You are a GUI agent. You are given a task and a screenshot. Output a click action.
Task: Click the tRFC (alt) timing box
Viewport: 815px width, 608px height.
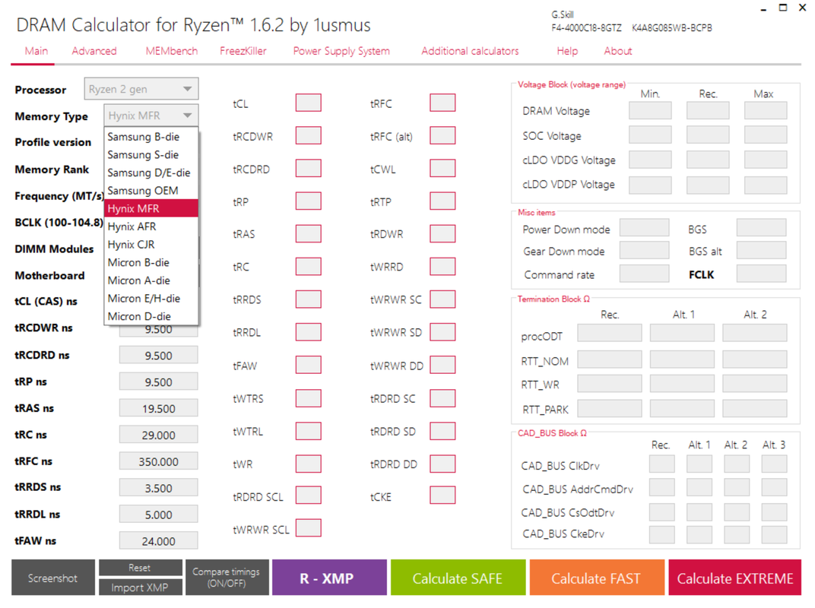(442, 135)
